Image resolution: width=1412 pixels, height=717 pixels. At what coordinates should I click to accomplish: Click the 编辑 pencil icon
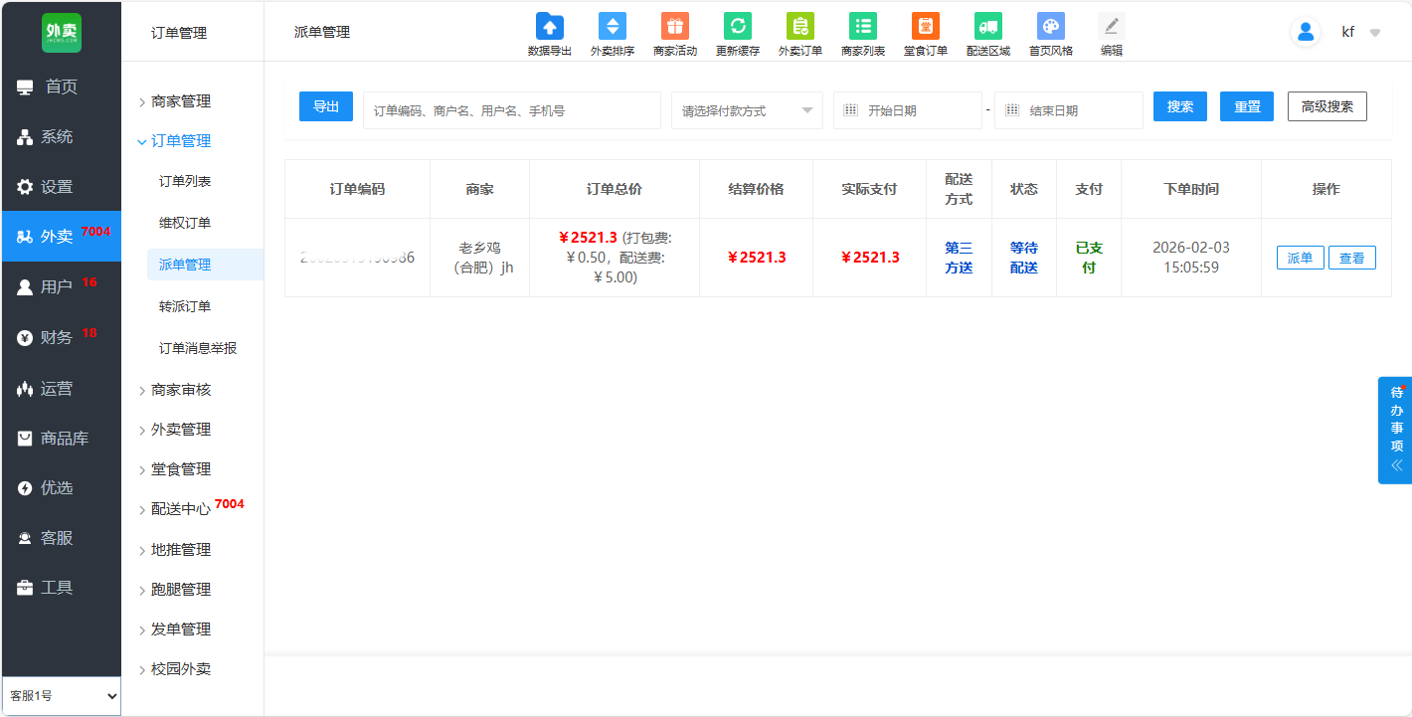tap(1111, 27)
